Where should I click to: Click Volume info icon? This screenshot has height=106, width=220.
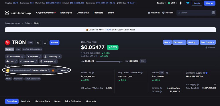click(167, 73)
